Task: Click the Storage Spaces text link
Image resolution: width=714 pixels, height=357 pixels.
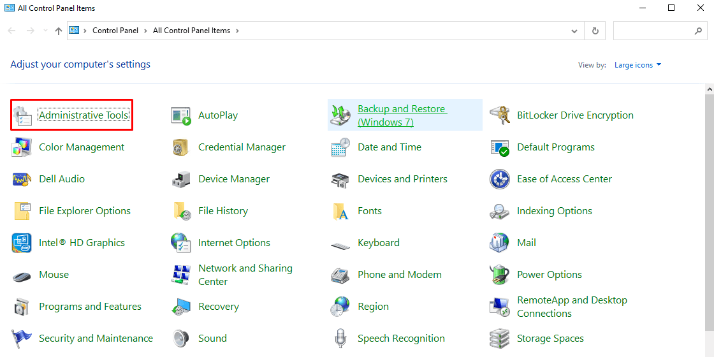Action: (551, 339)
